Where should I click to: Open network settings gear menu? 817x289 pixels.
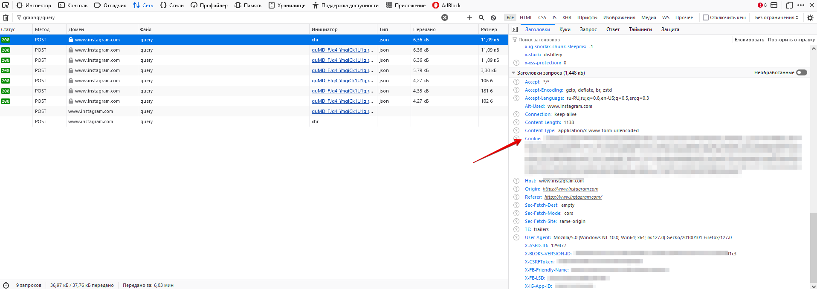pyautogui.click(x=810, y=18)
